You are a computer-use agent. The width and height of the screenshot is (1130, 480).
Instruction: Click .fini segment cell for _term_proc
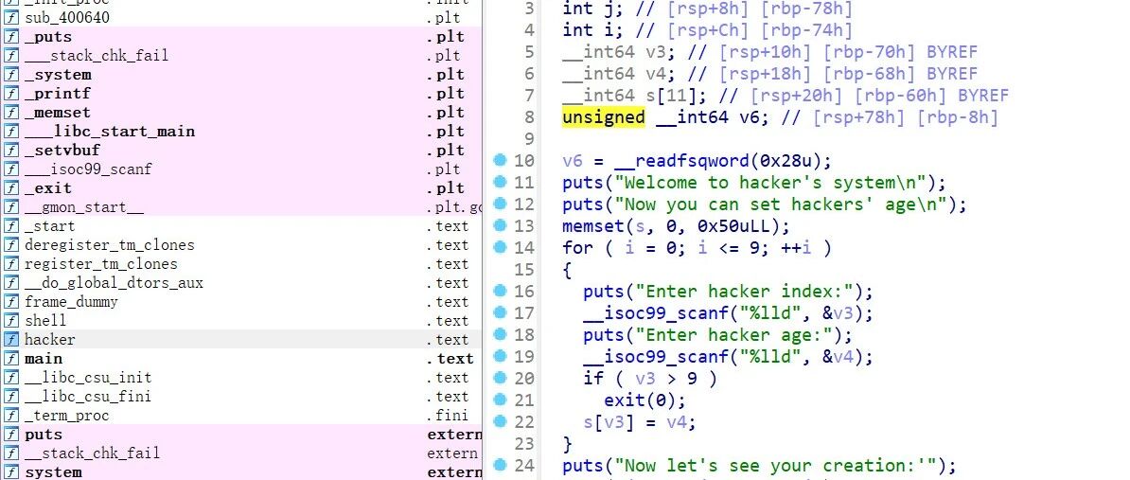pos(447,416)
